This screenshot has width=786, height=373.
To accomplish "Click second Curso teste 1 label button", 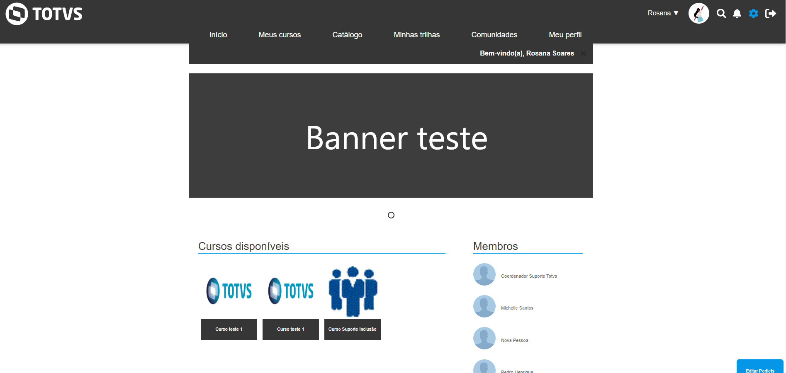I will pyautogui.click(x=291, y=329).
